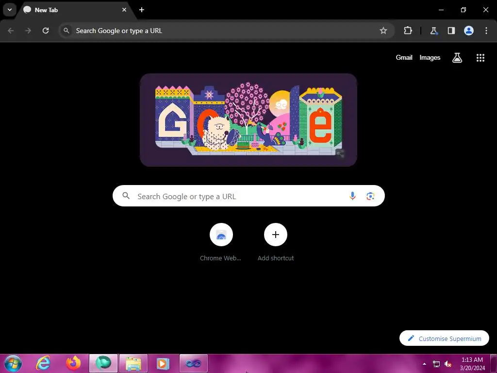The height and width of the screenshot is (373, 497).
Task: Go forward with the forward arrow
Action: point(28,31)
